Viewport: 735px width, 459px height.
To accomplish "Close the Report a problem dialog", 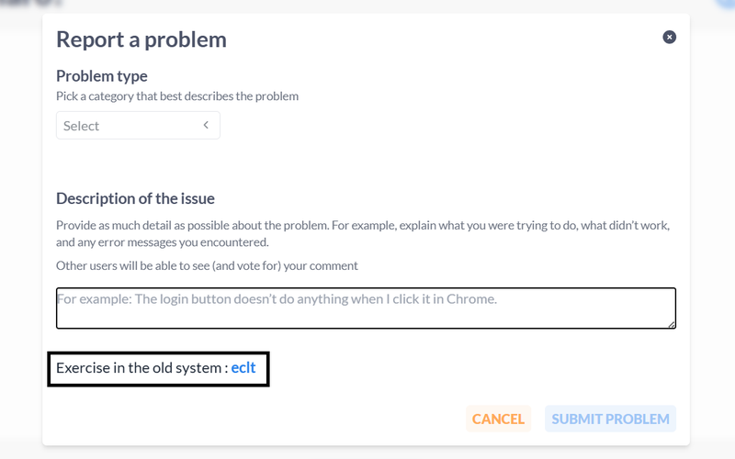I will (x=669, y=37).
